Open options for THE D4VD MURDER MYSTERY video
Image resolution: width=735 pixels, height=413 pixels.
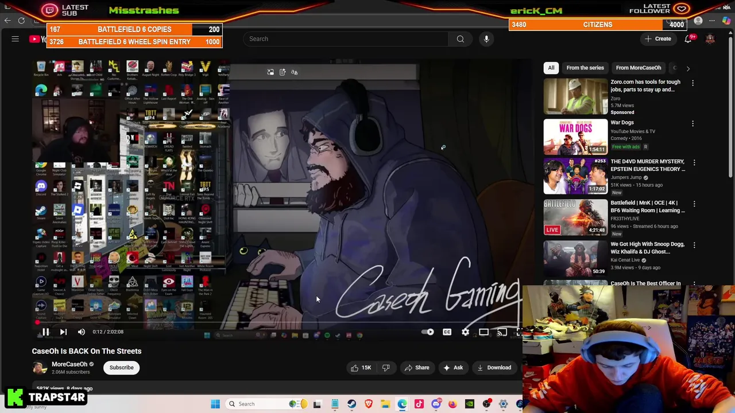coord(694,163)
